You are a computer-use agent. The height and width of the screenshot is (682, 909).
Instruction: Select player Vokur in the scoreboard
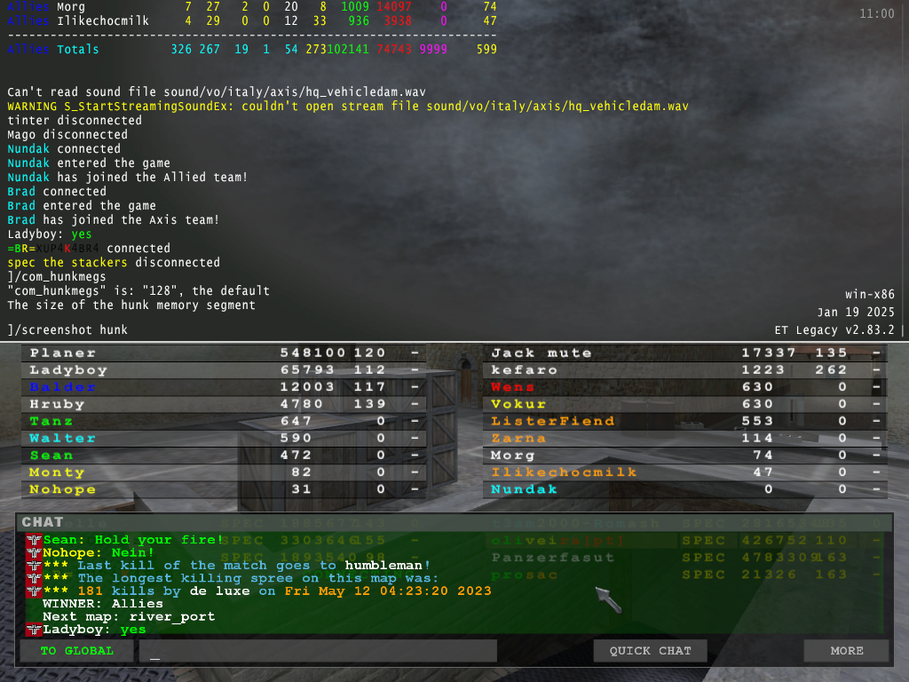[x=684, y=404]
